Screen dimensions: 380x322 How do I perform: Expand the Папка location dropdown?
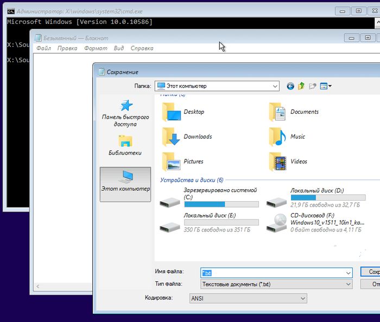(275, 86)
